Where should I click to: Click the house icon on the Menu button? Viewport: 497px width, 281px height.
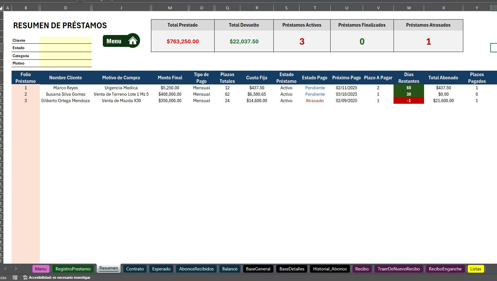point(133,41)
